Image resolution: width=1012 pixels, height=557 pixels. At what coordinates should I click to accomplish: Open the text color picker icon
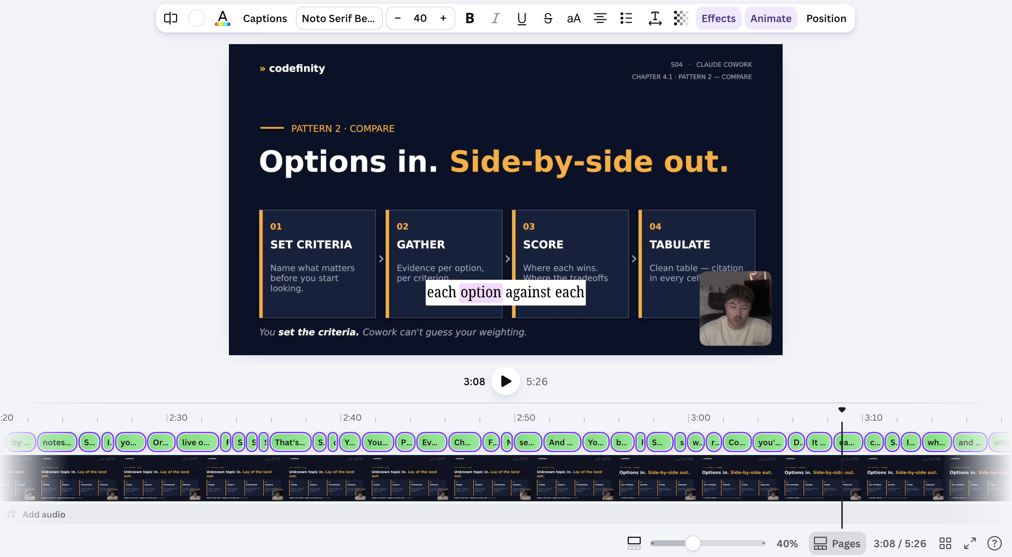pos(222,18)
